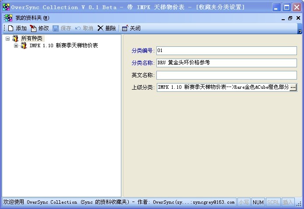Select the 所有种类 tree item
The width and height of the screenshot is (304, 209).
pos(32,38)
